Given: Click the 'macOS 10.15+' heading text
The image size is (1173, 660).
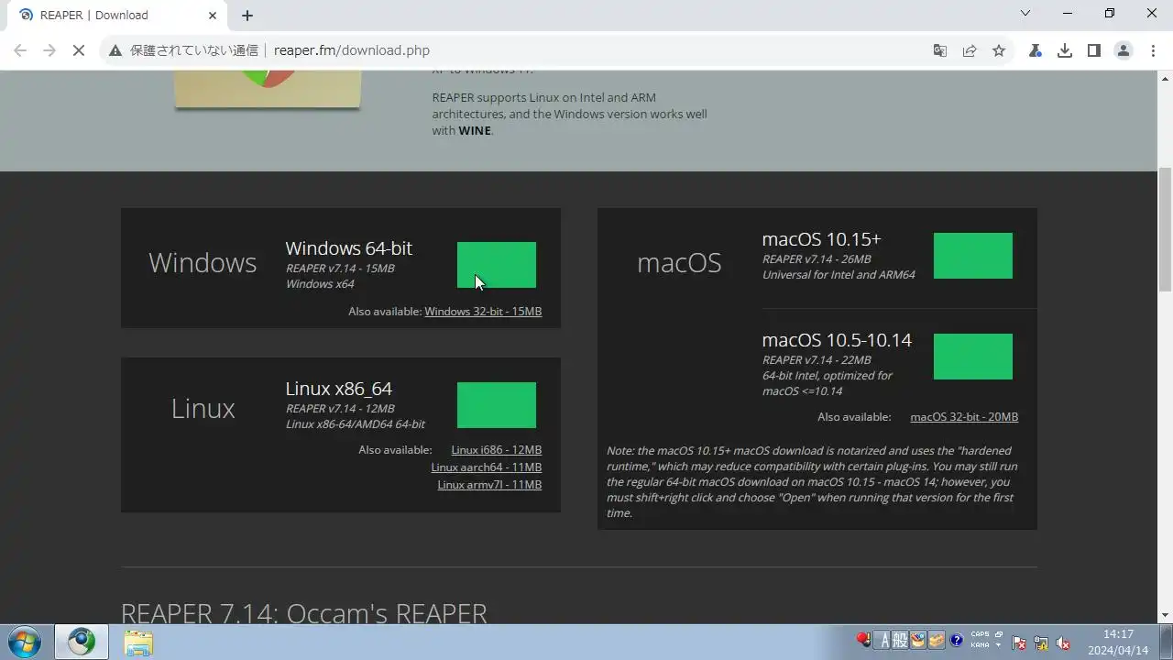Looking at the screenshot, I should coord(821,239).
